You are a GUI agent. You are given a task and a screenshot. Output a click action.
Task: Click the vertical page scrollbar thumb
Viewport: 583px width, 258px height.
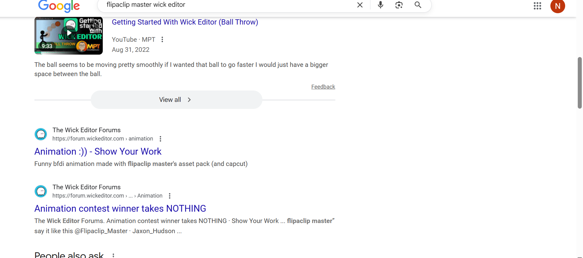click(580, 83)
